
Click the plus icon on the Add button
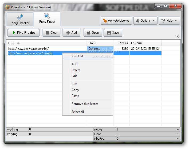point(68,33)
